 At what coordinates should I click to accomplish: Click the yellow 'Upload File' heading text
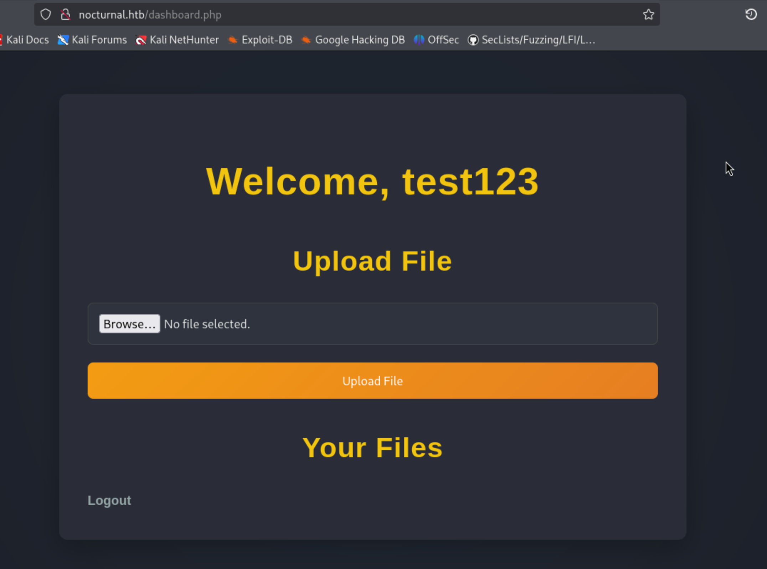(x=372, y=261)
